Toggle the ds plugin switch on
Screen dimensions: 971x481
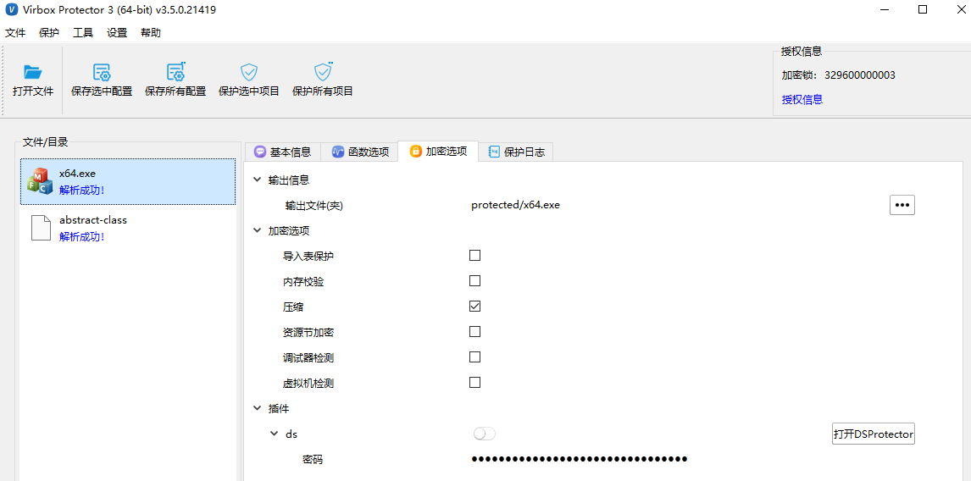[485, 434]
